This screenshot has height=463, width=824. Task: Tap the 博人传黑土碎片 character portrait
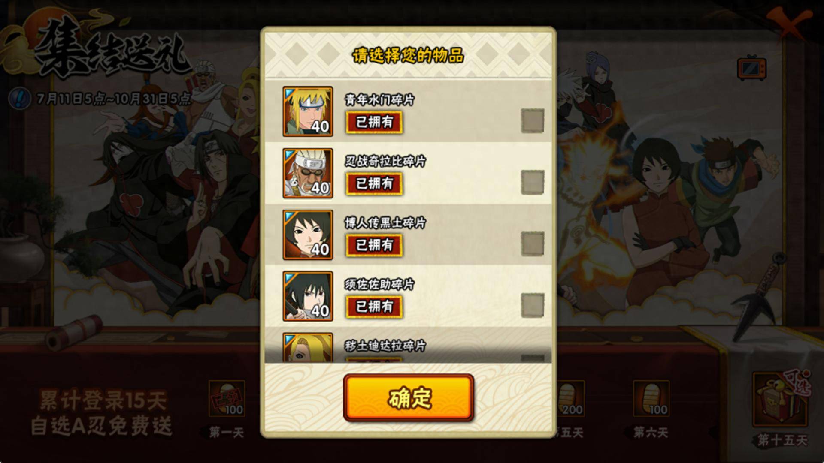(308, 235)
